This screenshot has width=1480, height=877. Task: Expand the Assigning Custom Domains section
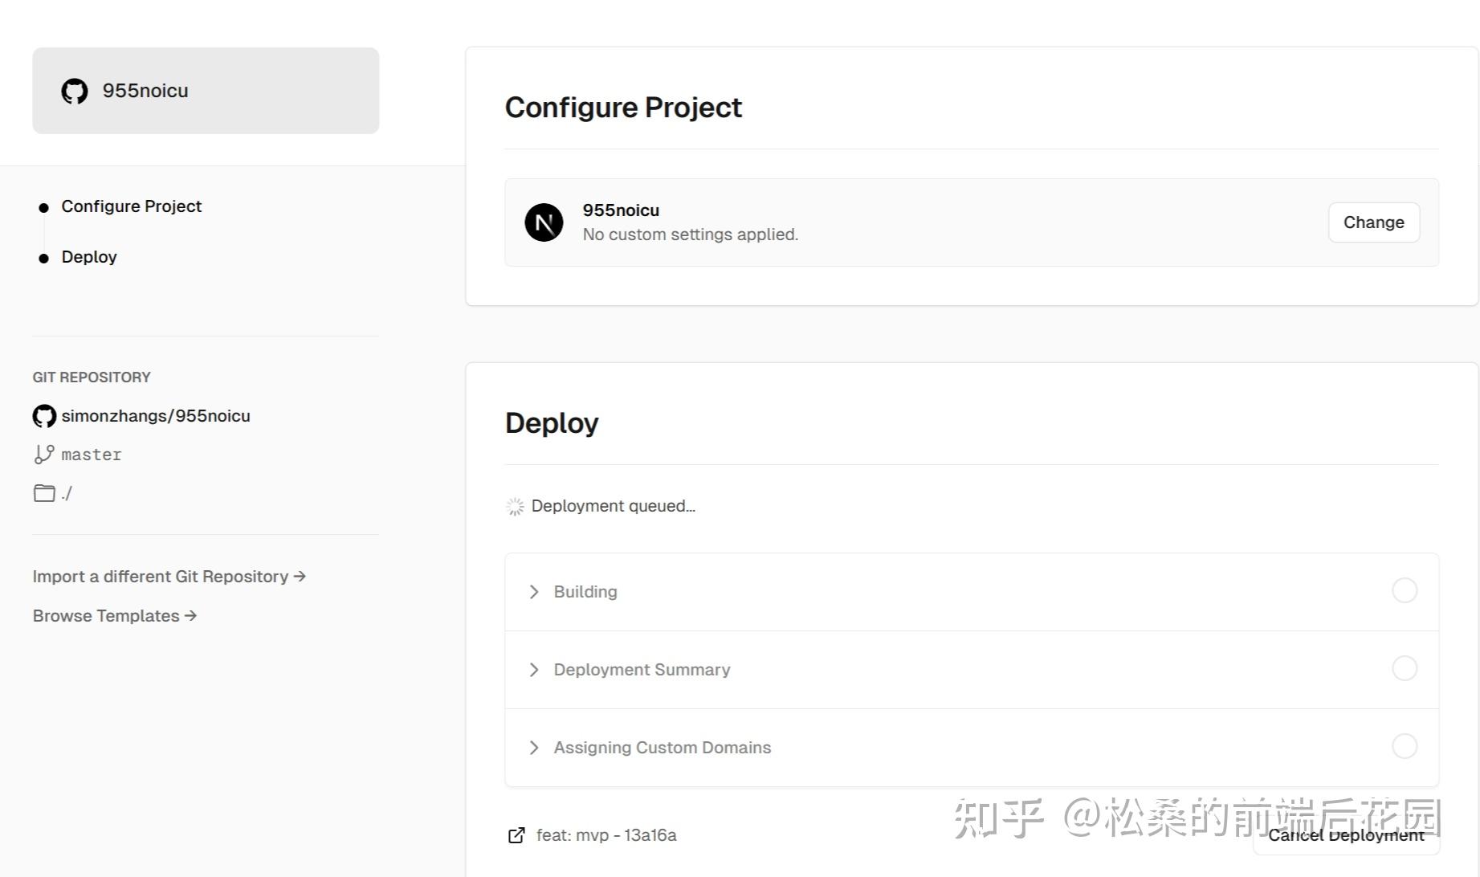click(534, 748)
